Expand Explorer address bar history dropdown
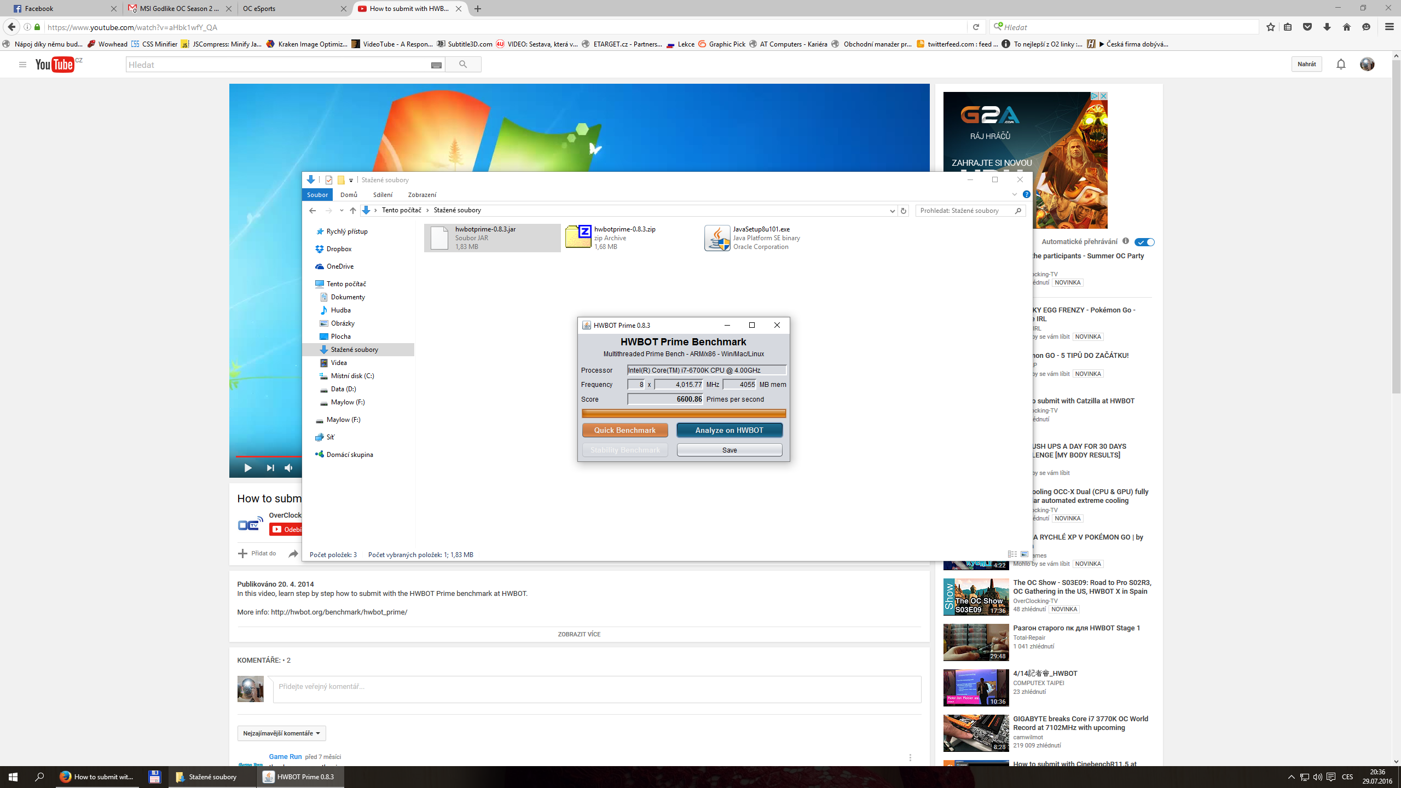The height and width of the screenshot is (788, 1401). pyautogui.click(x=892, y=211)
